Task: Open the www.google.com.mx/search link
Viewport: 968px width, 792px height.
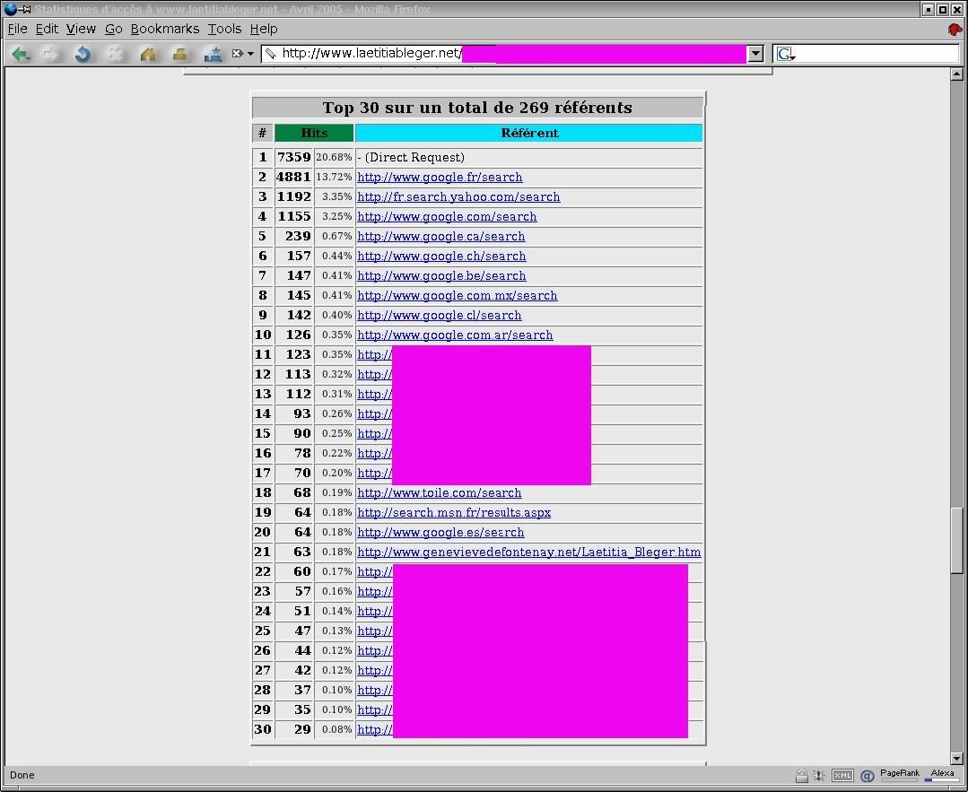Action: [457, 296]
